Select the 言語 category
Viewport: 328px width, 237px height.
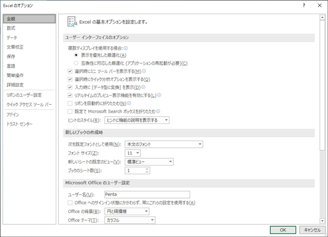coord(30,66)
